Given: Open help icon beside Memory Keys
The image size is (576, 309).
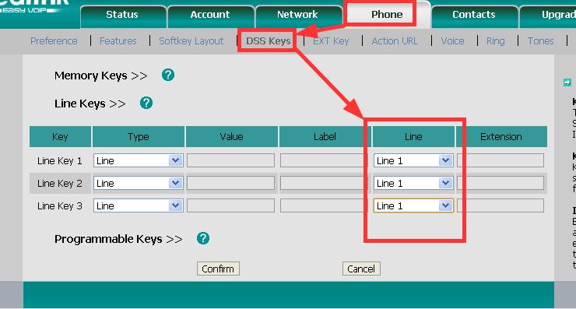Looking at the screenshot, I should [168, 75].
